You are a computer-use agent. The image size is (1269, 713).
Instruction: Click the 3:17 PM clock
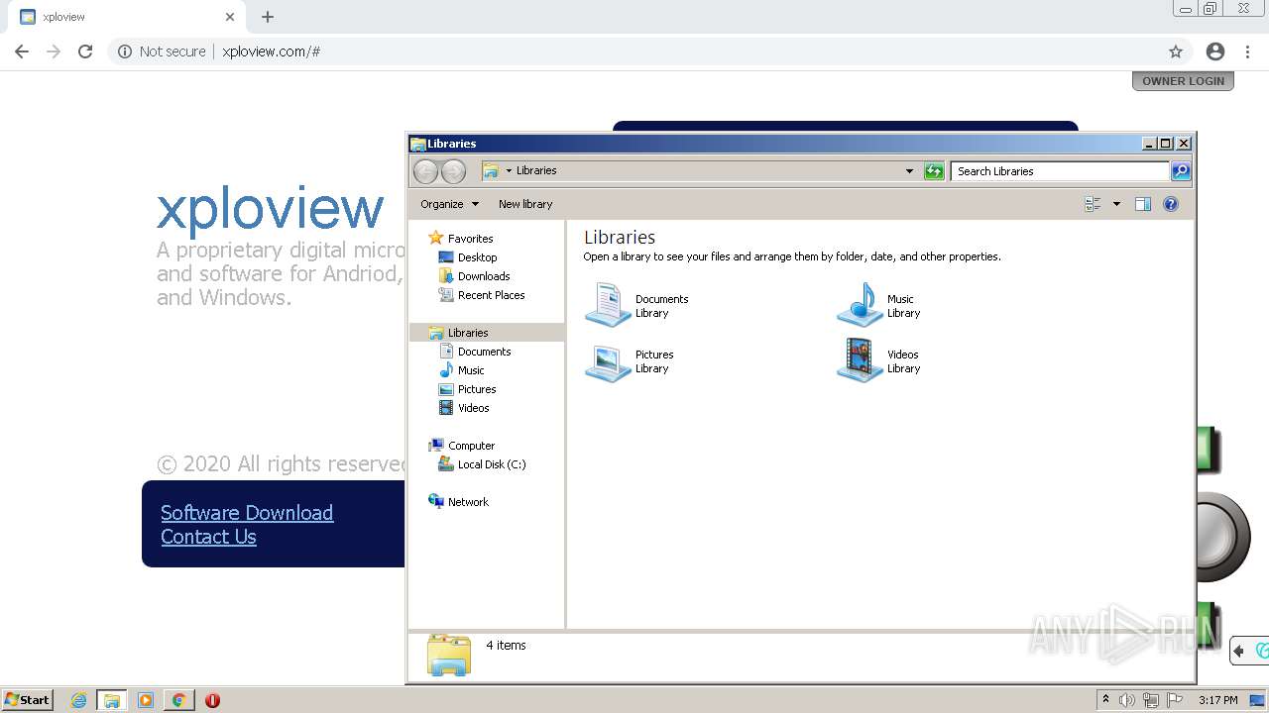[x=1217, y=700]
